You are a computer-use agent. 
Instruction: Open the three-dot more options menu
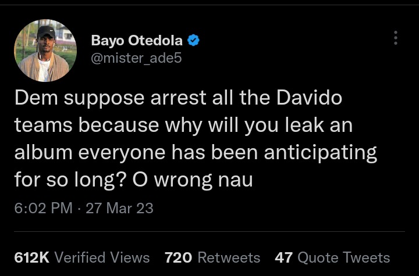[396, 38]
